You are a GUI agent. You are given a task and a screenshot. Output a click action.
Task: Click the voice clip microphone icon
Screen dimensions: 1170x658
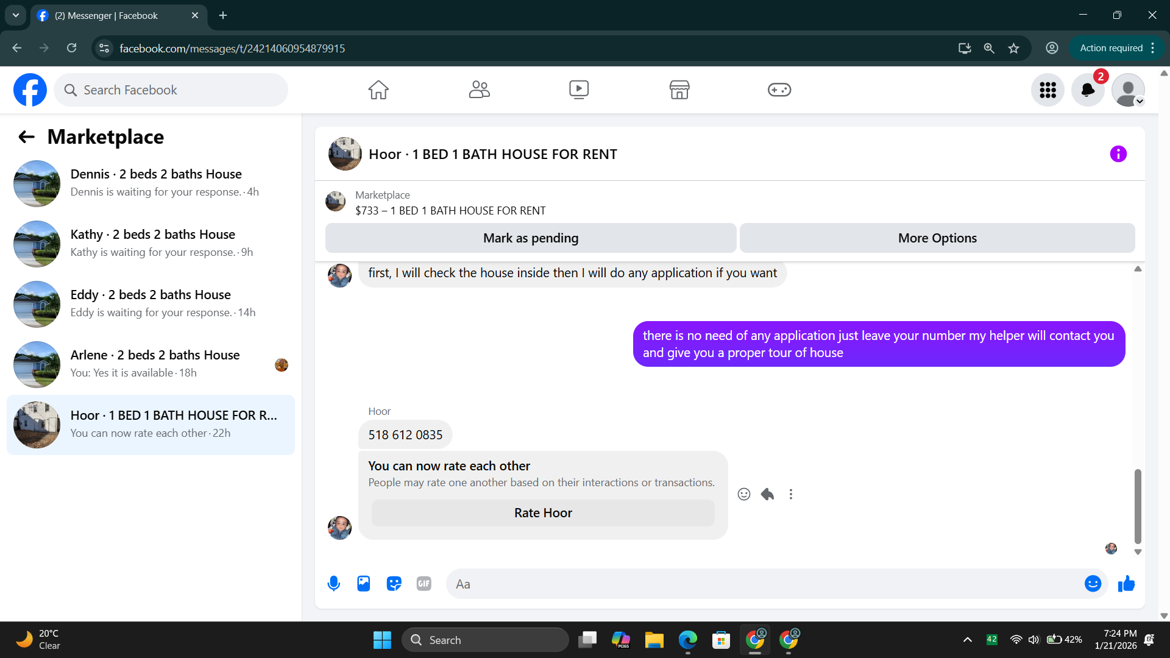pyautogui.click(x=333, y=584)
